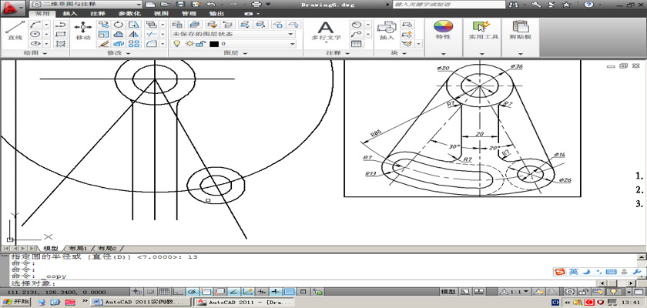Toggle the layer lightbulb on/off icon

pos(176,44)
